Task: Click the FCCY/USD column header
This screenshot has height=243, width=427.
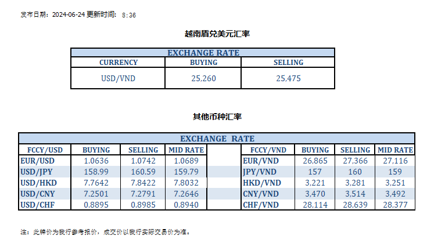Action: click(x=41, y=150)
